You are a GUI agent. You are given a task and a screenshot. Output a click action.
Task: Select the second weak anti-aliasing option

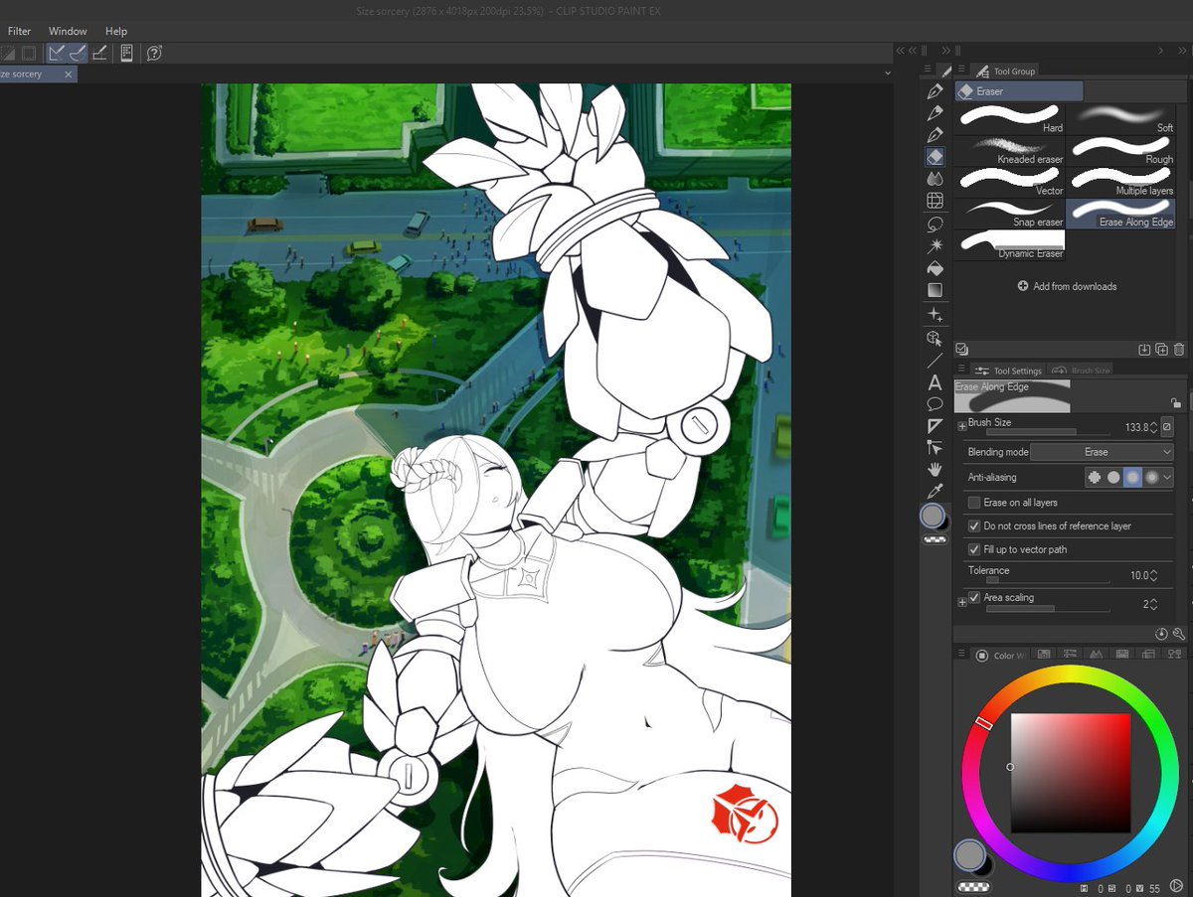pyautogui.click(x=1113, y=478)
